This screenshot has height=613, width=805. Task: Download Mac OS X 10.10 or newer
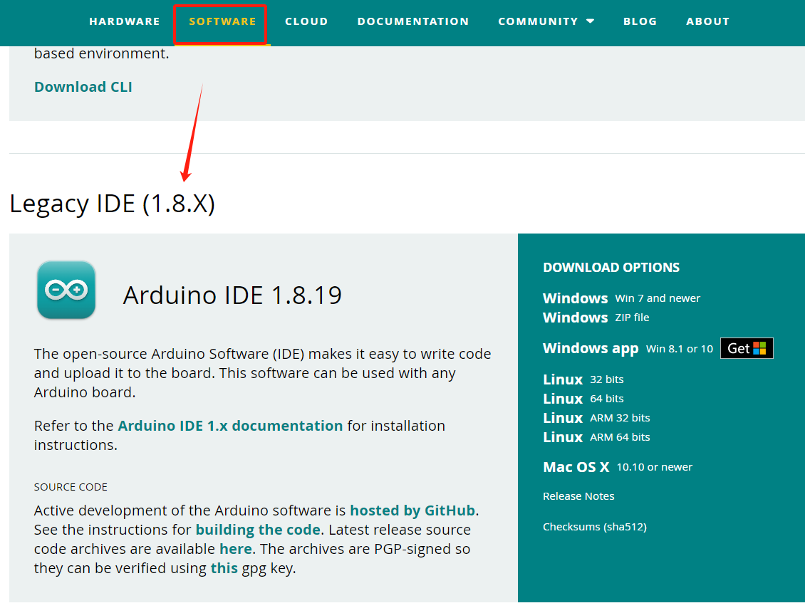(618, 467)
